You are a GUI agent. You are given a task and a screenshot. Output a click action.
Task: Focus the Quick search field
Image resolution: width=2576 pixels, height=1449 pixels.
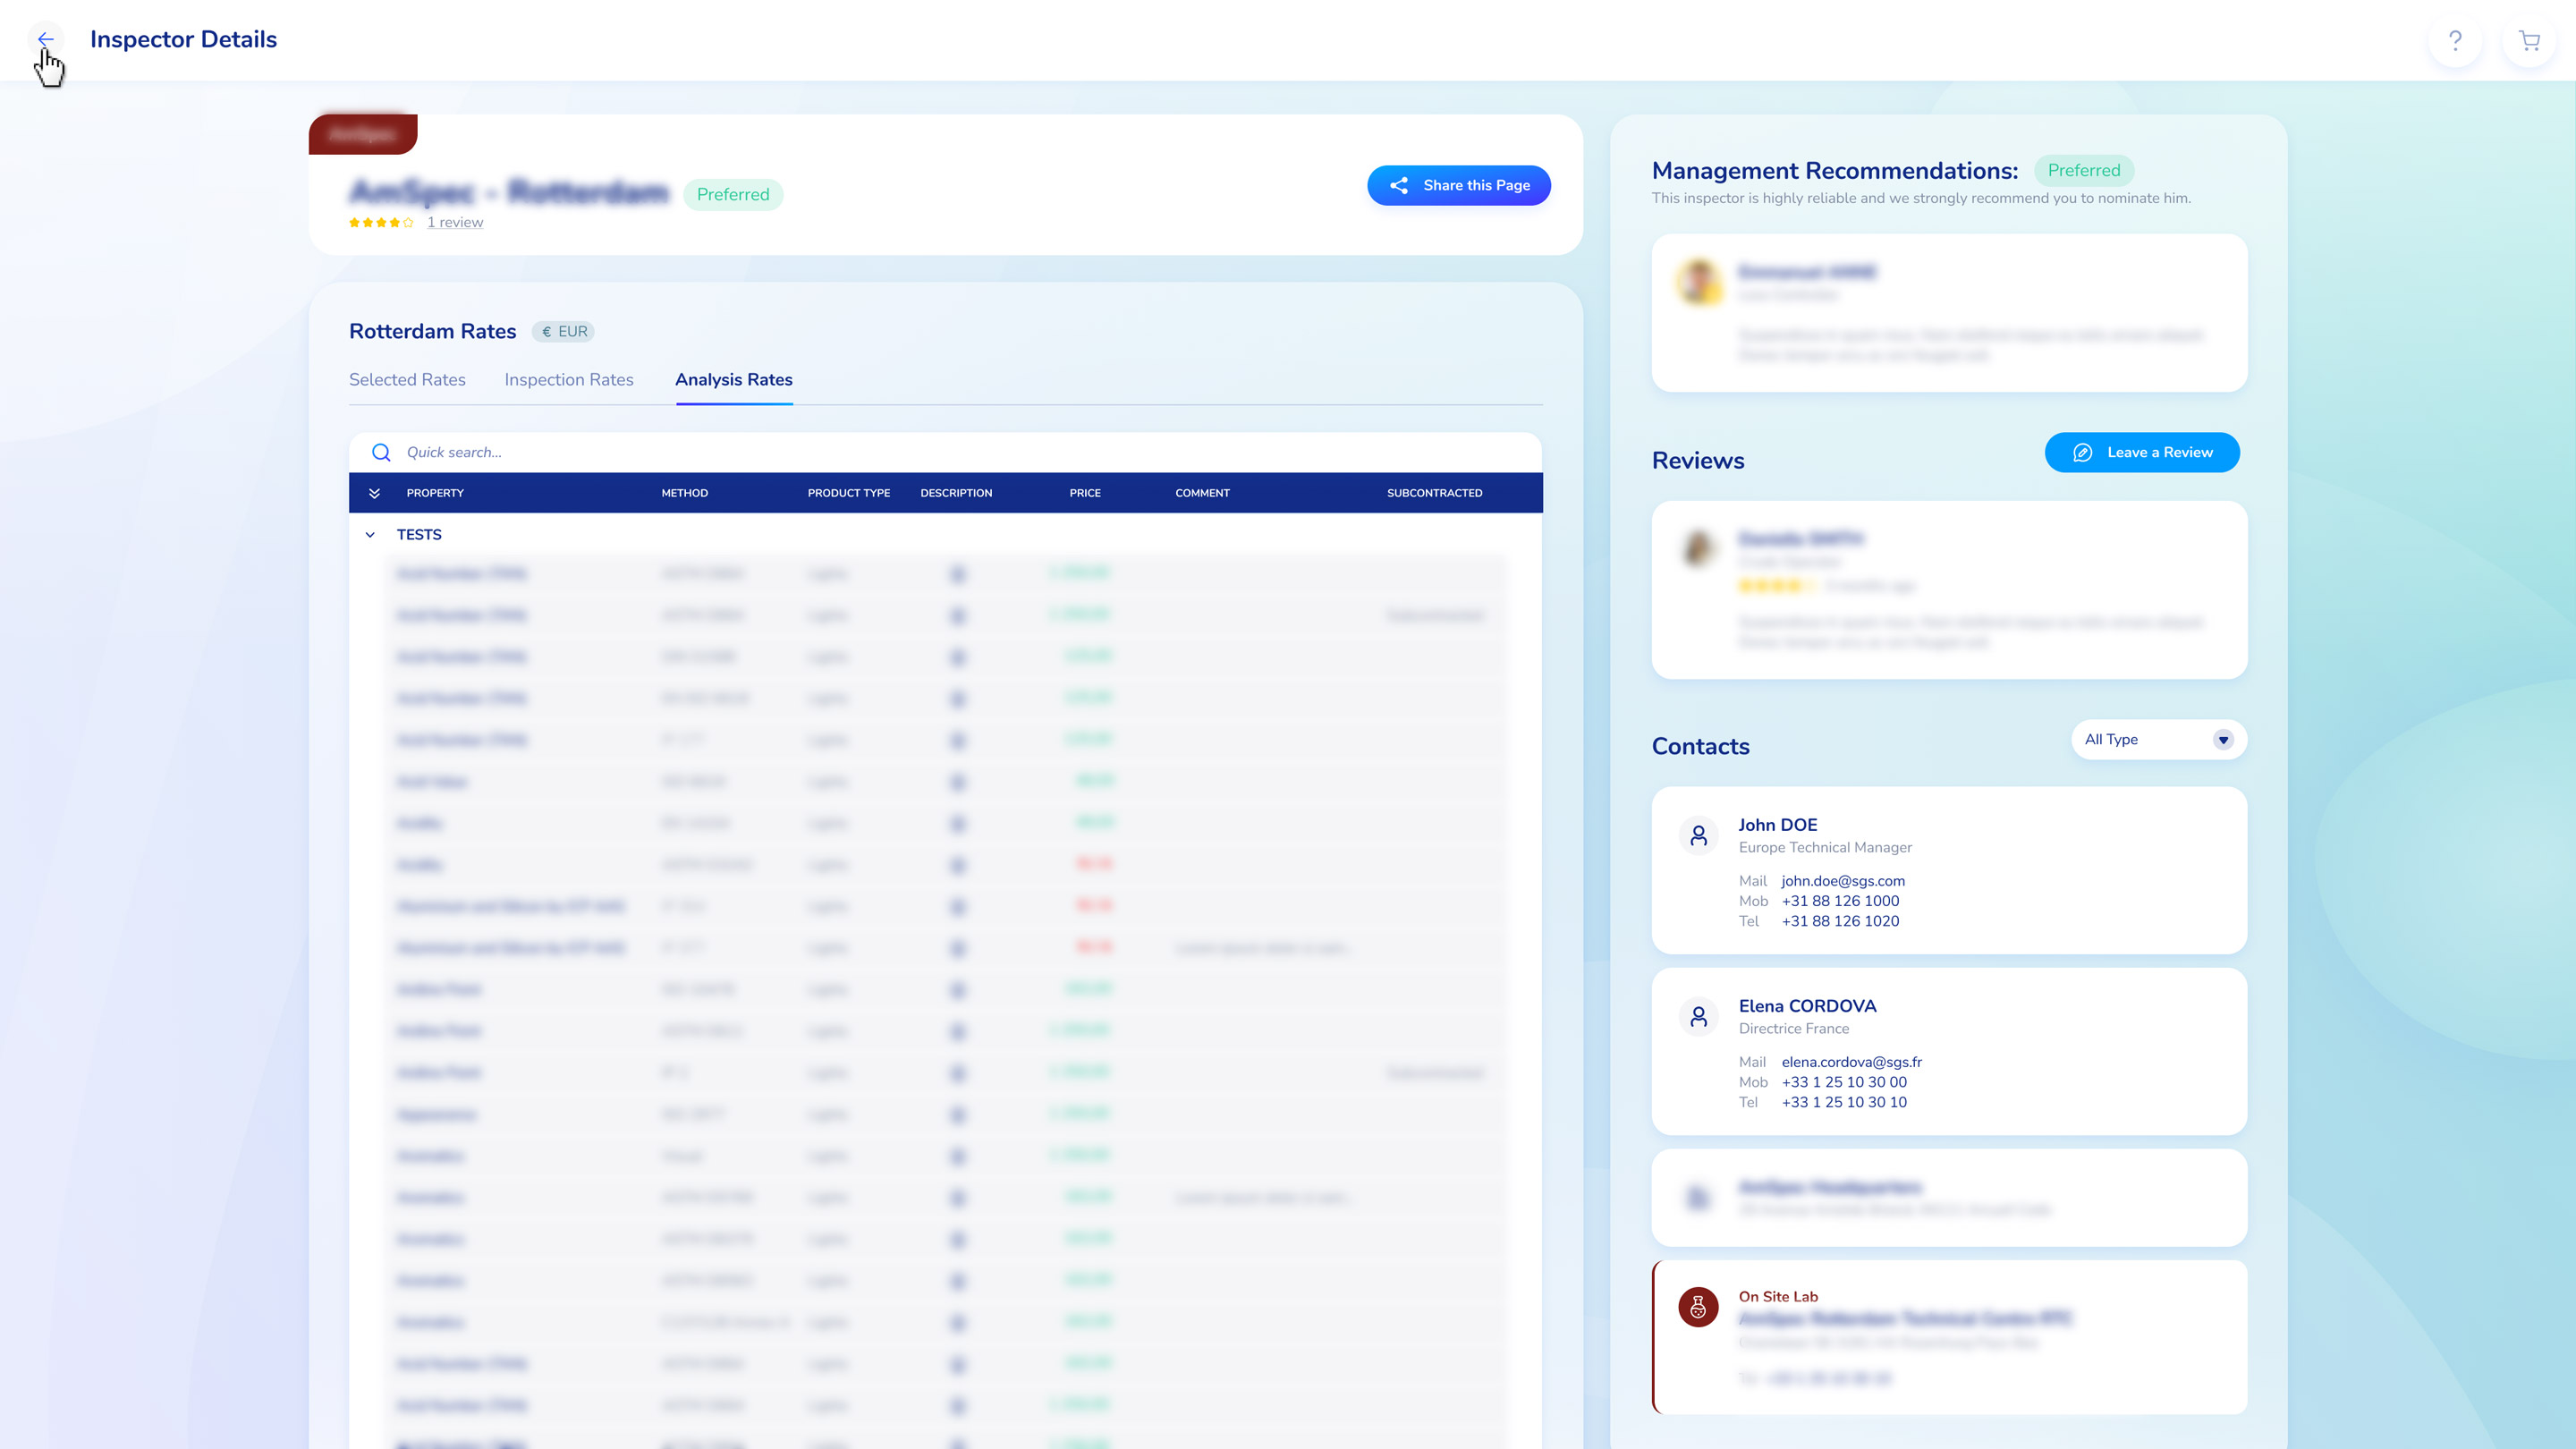945,452
